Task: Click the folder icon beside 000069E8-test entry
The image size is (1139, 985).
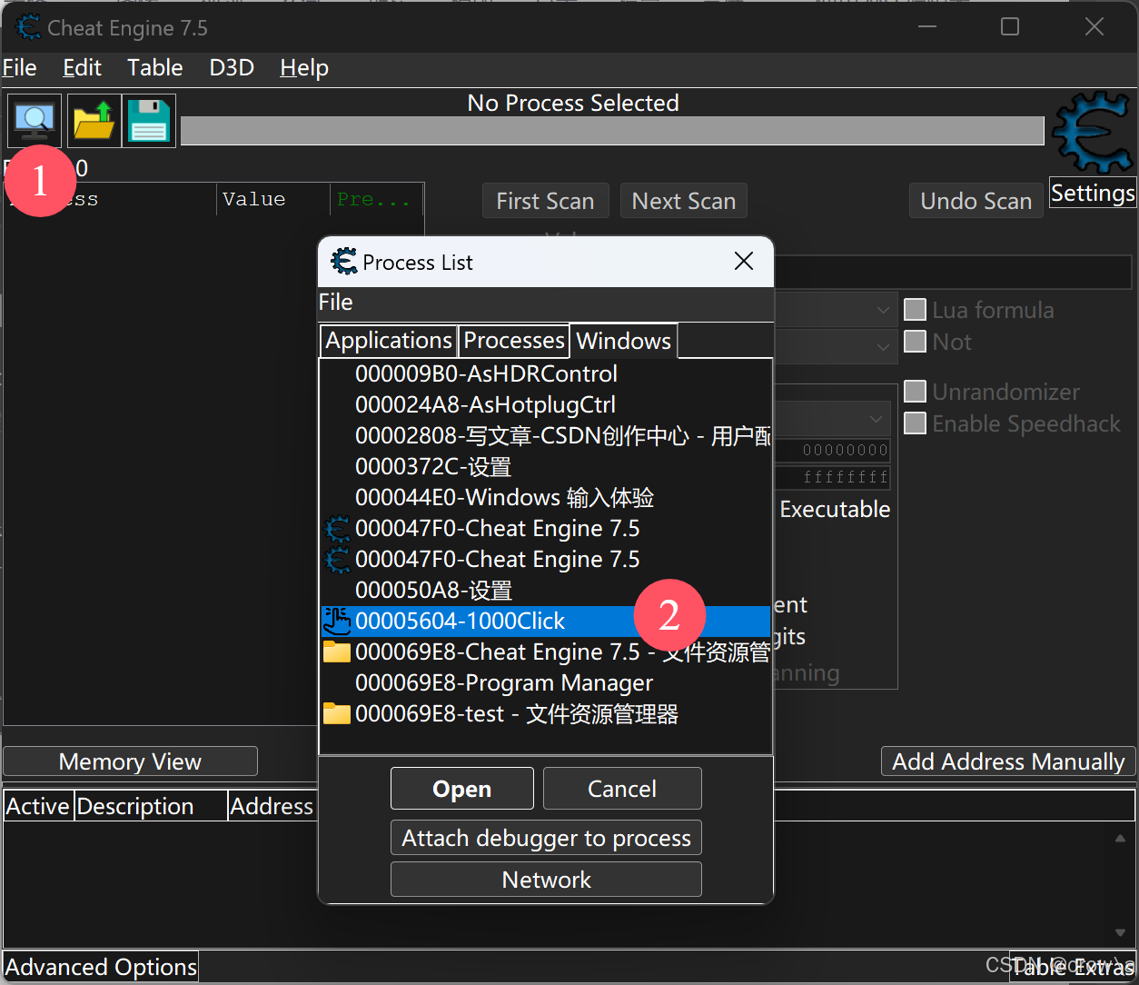Action: (x=337, y=713)
